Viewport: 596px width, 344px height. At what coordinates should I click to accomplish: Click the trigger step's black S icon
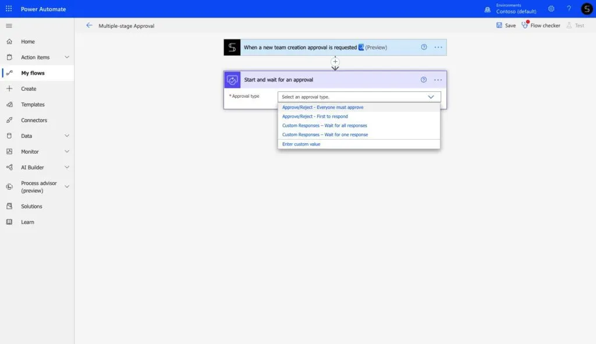pyautogui.click(x=232, y=47)
